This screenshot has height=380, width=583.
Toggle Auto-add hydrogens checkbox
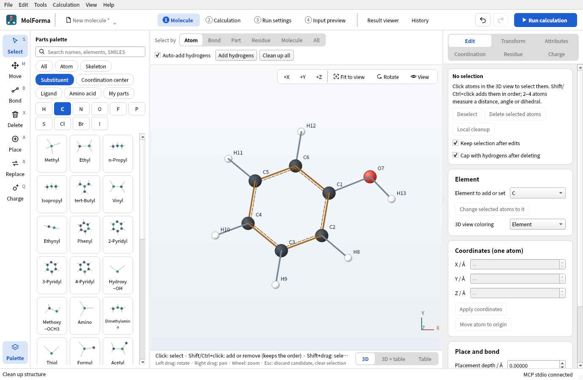[x=158, y=55]
